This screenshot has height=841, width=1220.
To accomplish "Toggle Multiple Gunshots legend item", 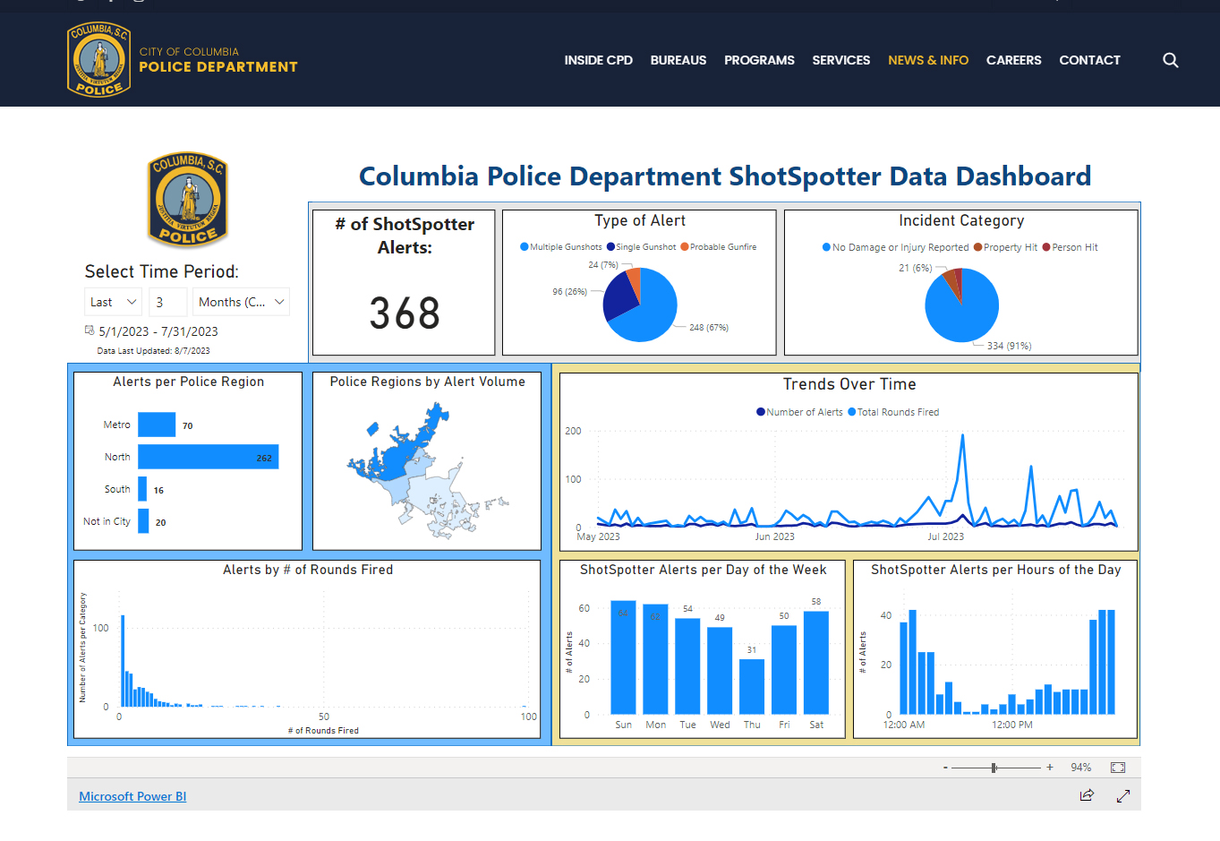I will (561, 247).
